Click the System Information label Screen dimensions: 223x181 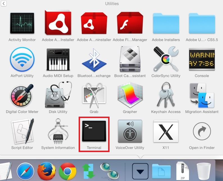(x=58, y=148)
